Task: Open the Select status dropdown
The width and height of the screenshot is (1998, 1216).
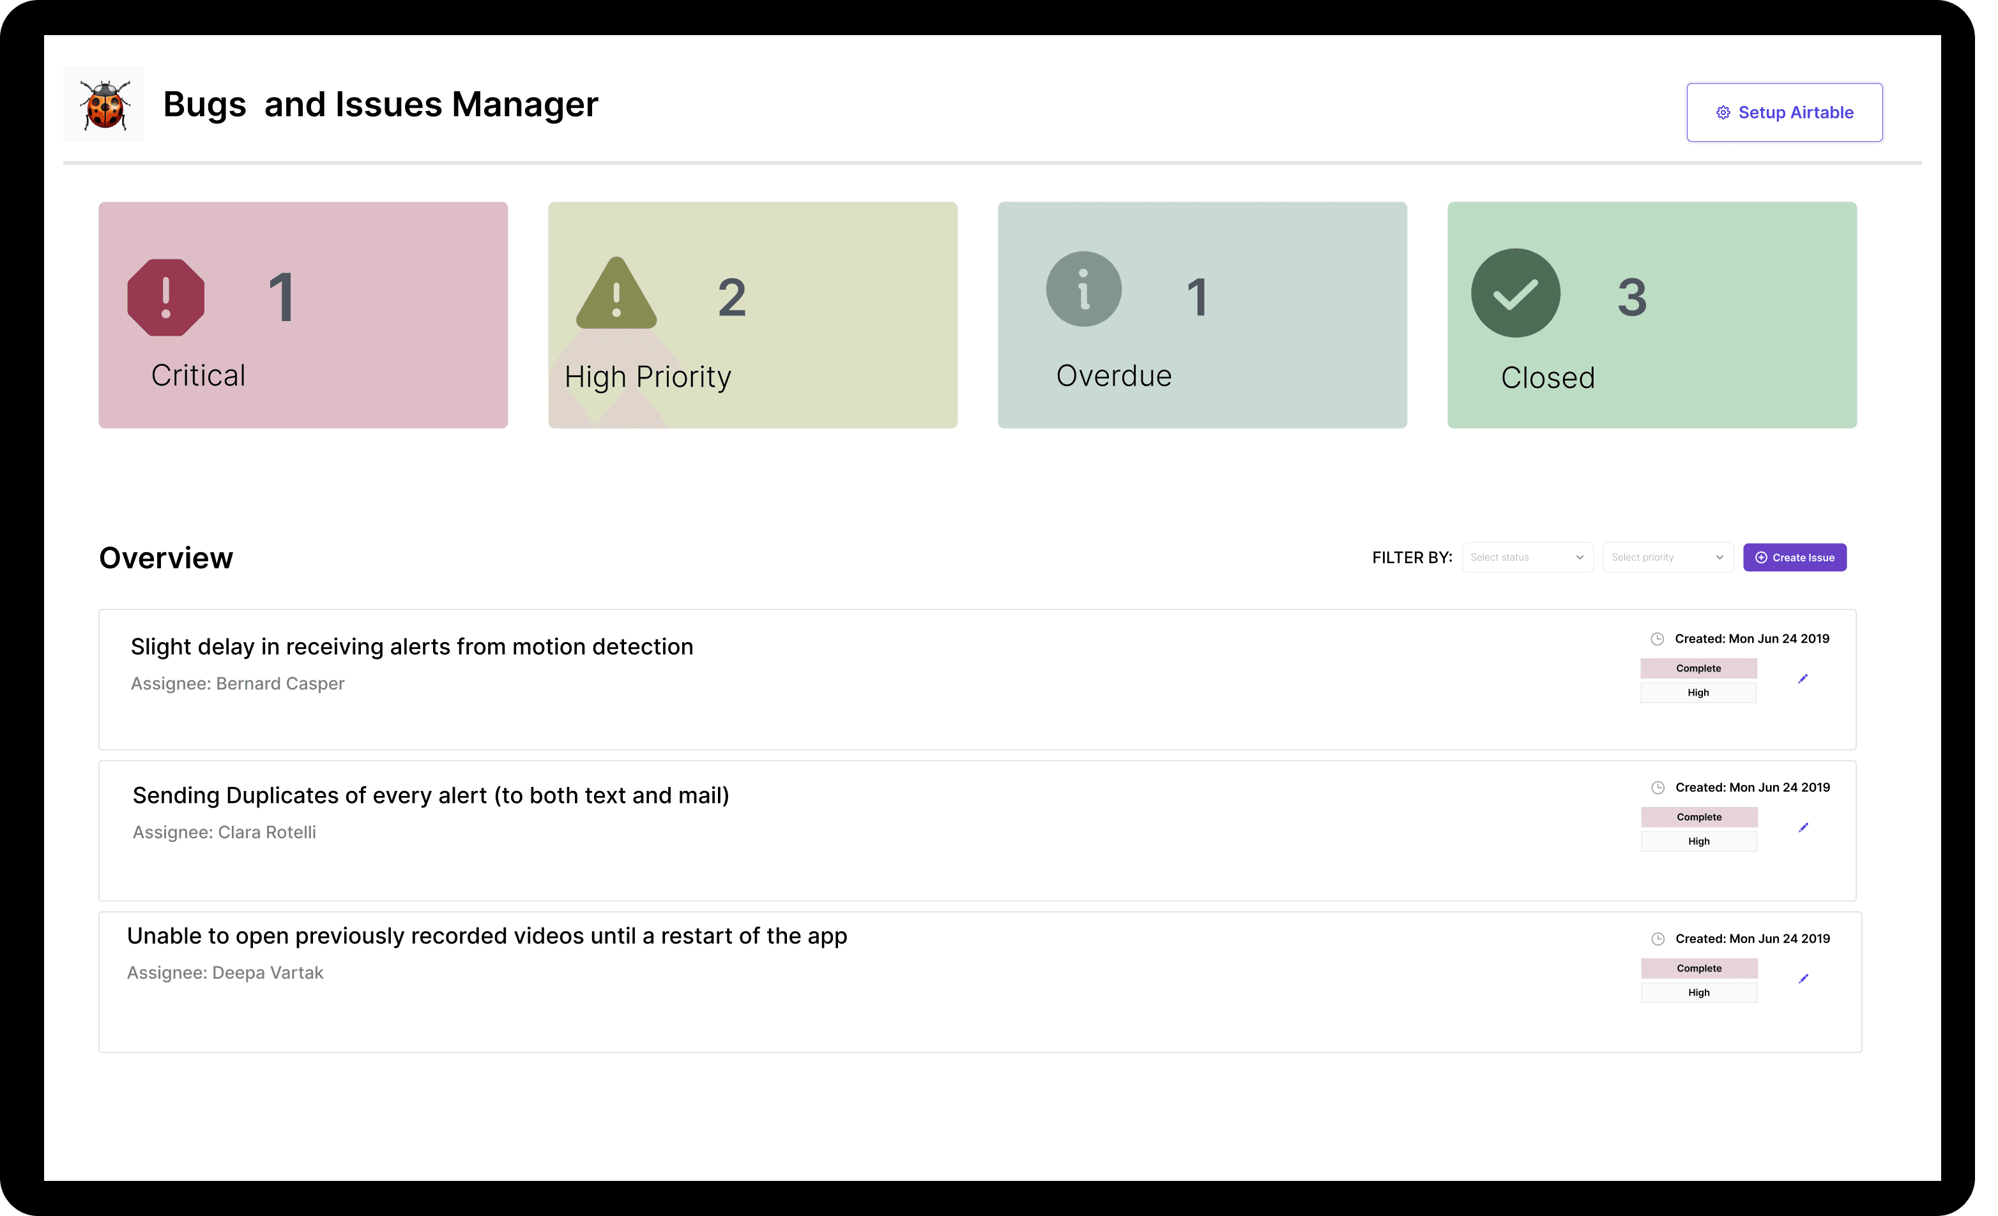Action: 1528,557
